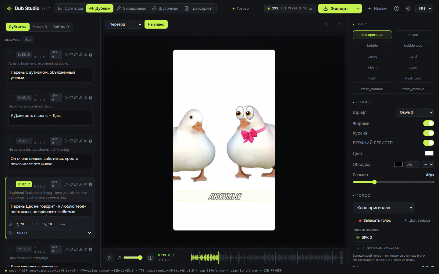The width and height of the screenshot is (439, 274).
Task: Click music note icon in 0:07.7 row
Action: tap(81, 184)
